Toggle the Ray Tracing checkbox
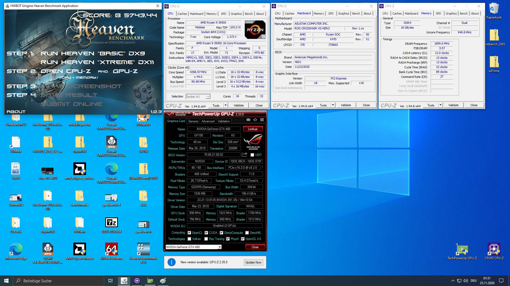 click(206, 239)
